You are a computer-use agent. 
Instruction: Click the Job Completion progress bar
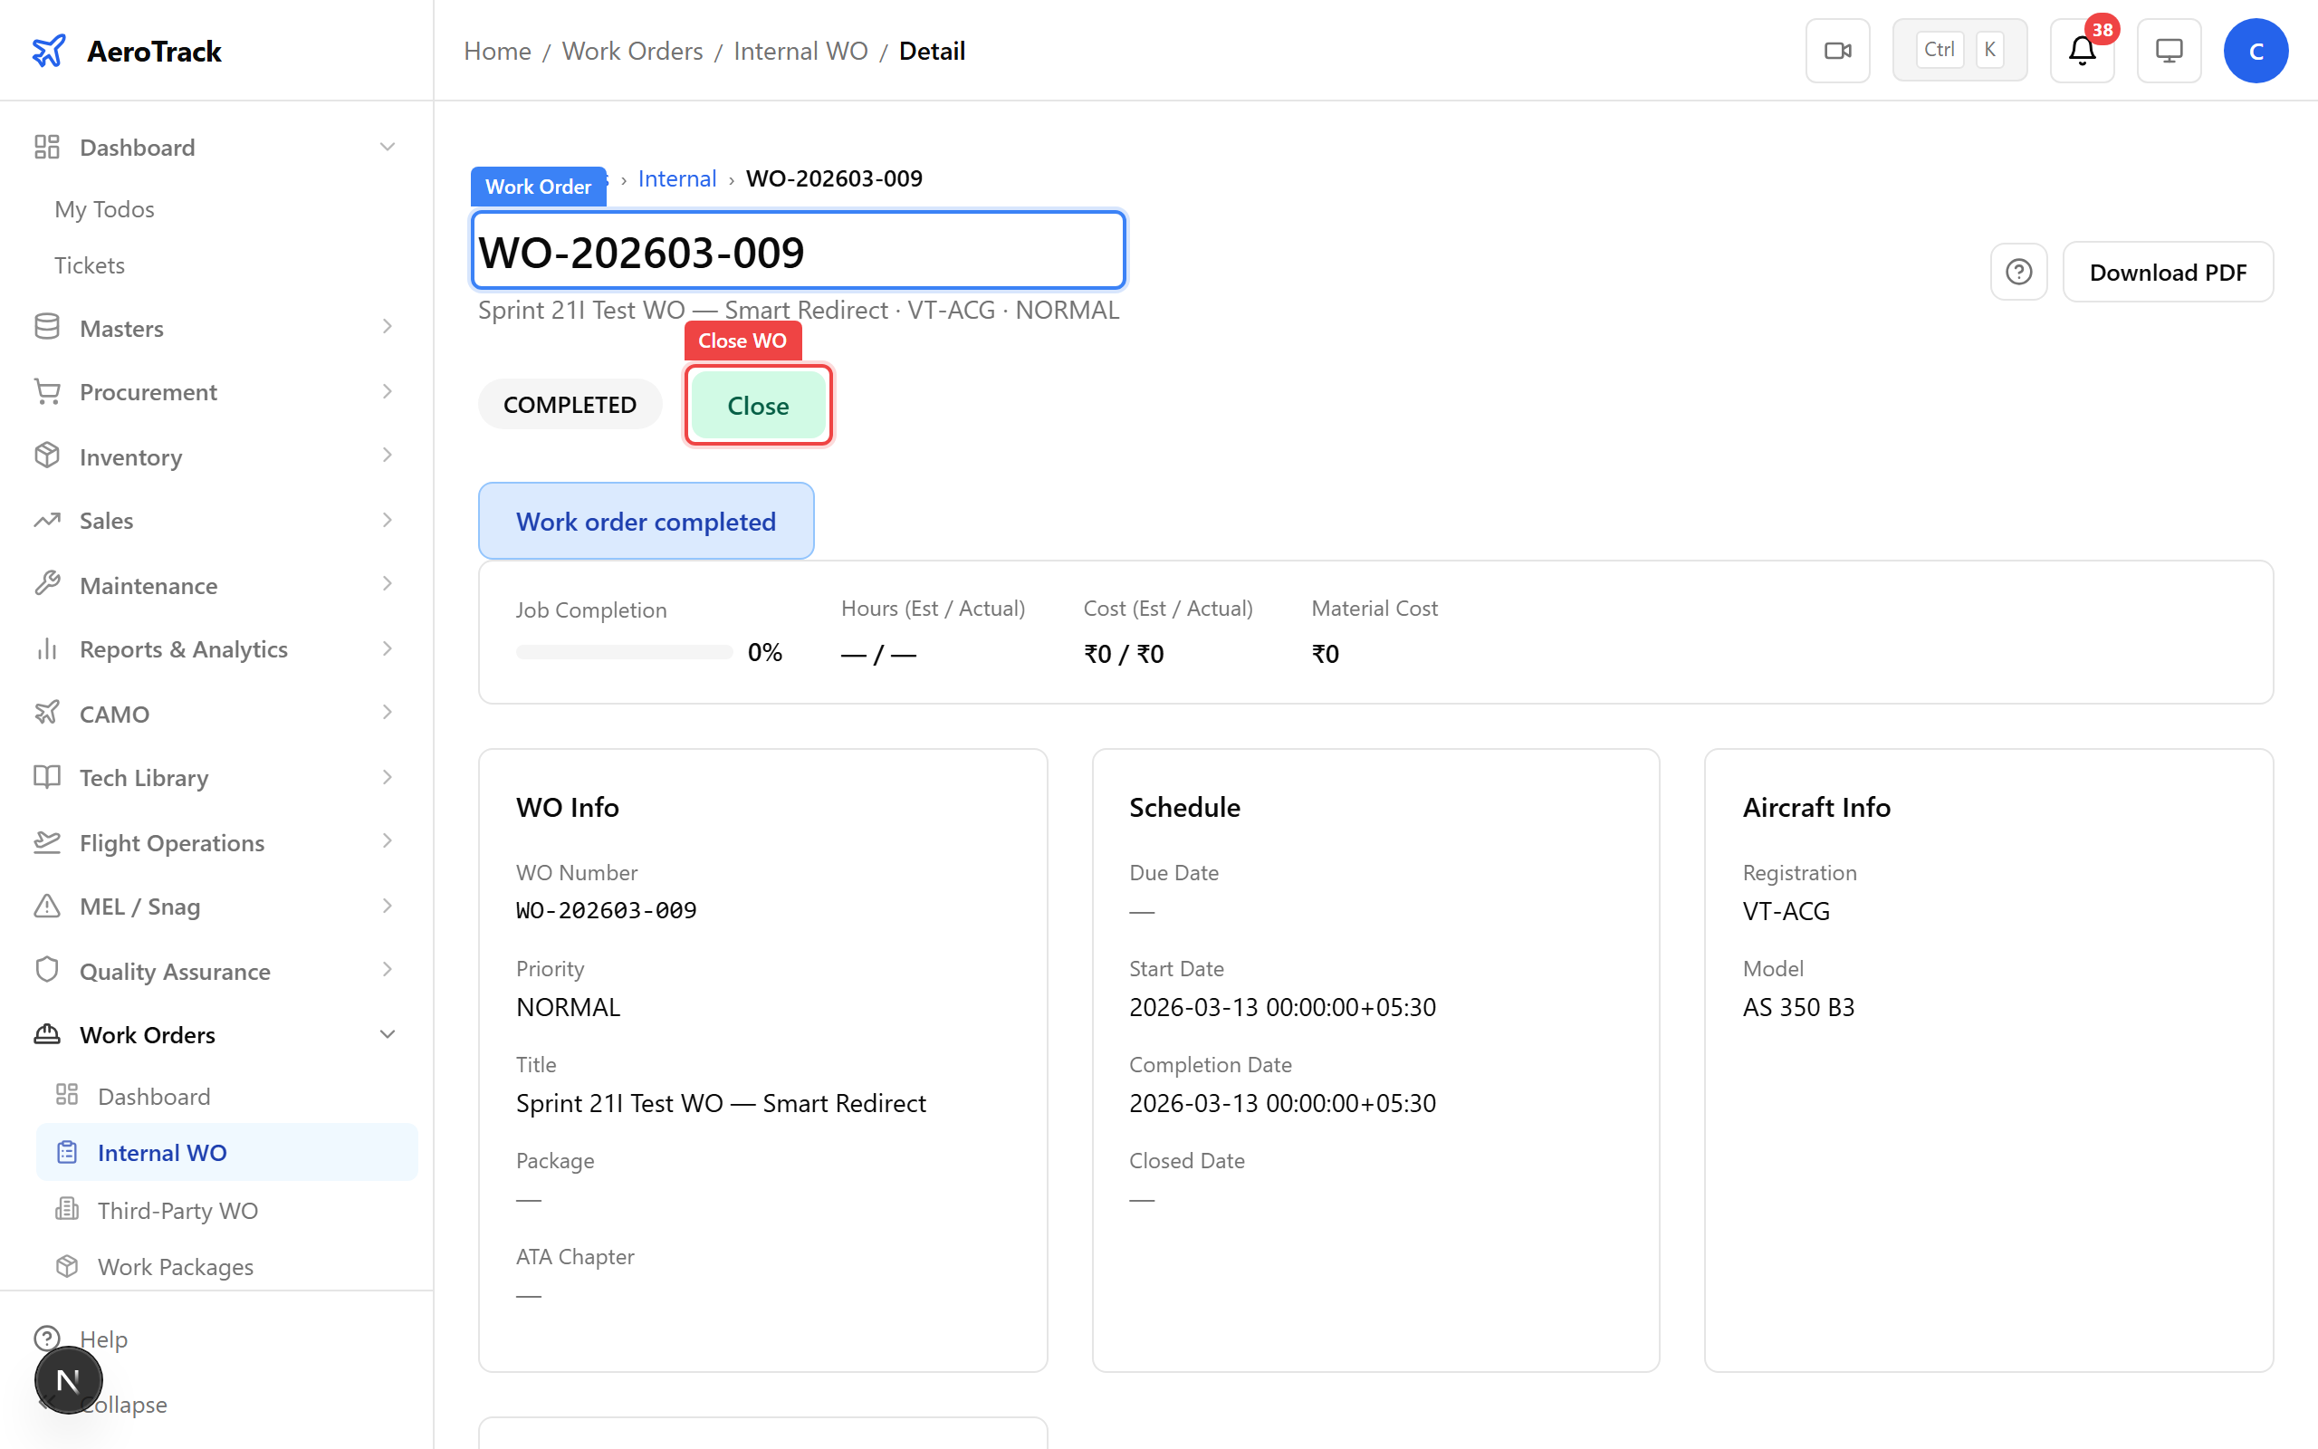tap(624, 653)
